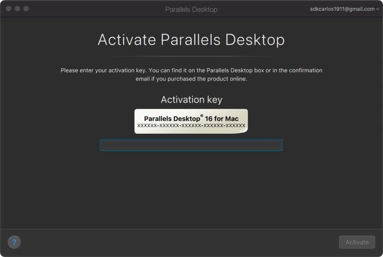Click the Please enter your activation key line
Image resolution: width=383 pixels, height=257 pixels.
pos(191,70)
